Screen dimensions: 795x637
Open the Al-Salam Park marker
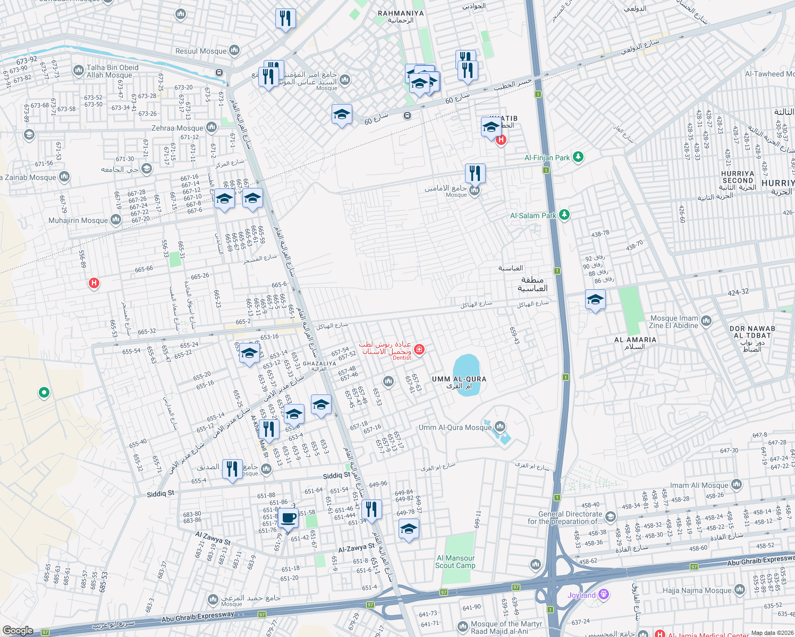pyautogui.click(x=564, y=215)
